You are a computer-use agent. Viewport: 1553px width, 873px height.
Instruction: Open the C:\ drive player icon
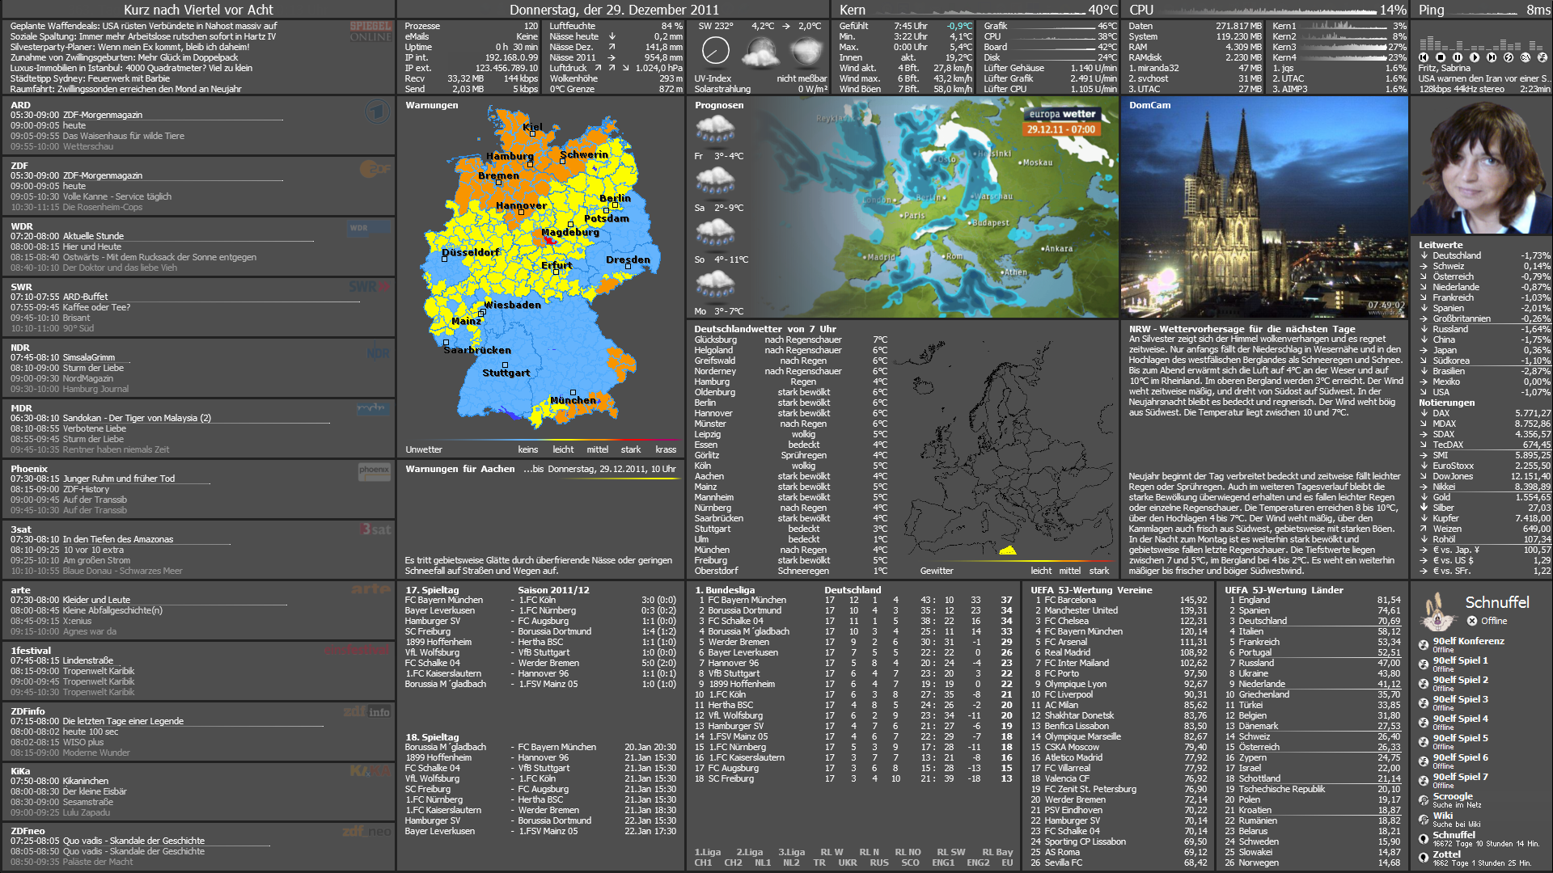1525,57
